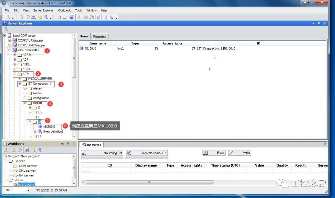Open Server Explorer panel options dropdown arrow

tap(313, 23)
